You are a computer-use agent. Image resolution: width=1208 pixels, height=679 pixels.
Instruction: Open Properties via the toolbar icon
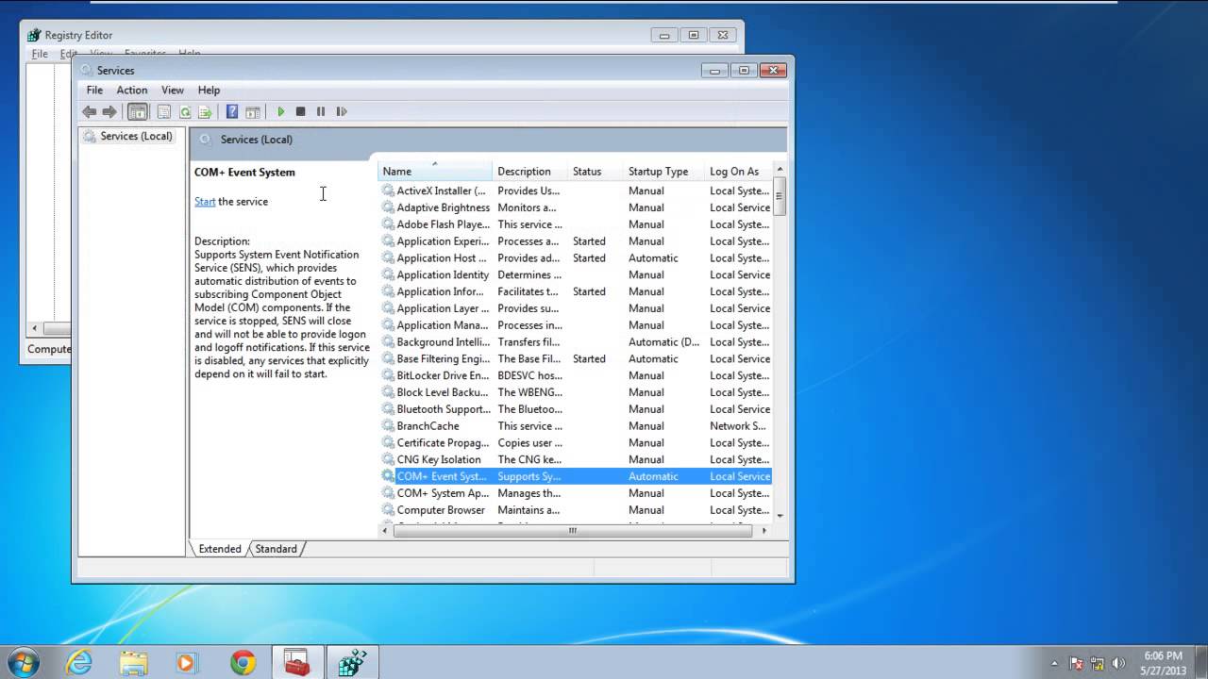click(164, 111)
